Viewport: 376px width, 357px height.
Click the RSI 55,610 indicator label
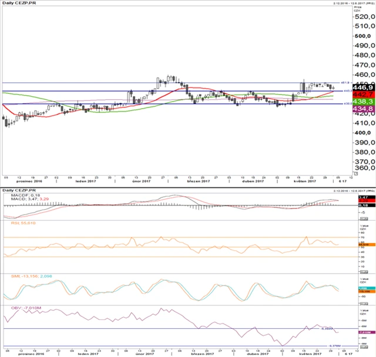23,223
